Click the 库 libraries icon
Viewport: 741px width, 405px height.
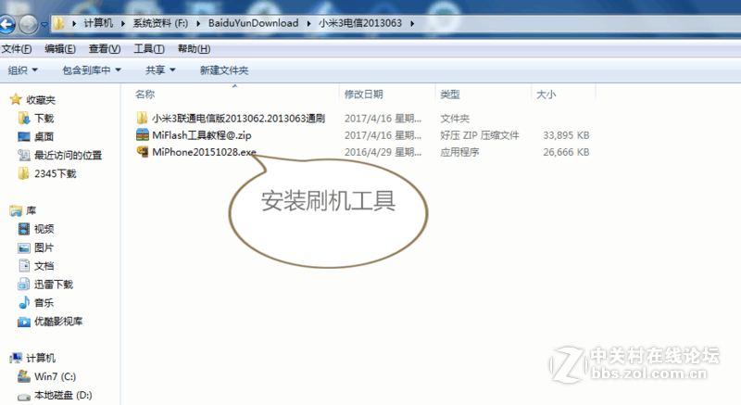(16, 210)
